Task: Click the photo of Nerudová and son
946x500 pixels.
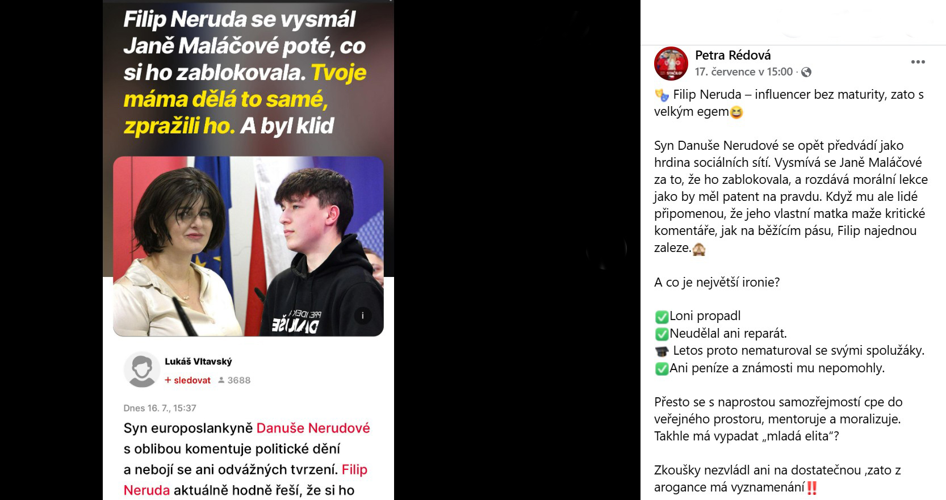Action: pyautogui.click(x=248, y=246)
